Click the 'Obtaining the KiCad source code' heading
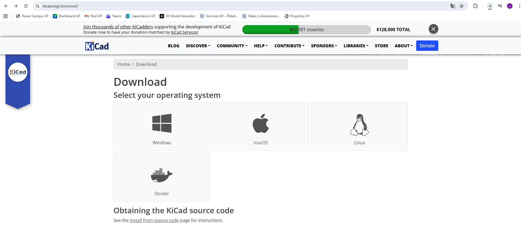This screenshot has width=521, height=240. [x=174, y=210]
